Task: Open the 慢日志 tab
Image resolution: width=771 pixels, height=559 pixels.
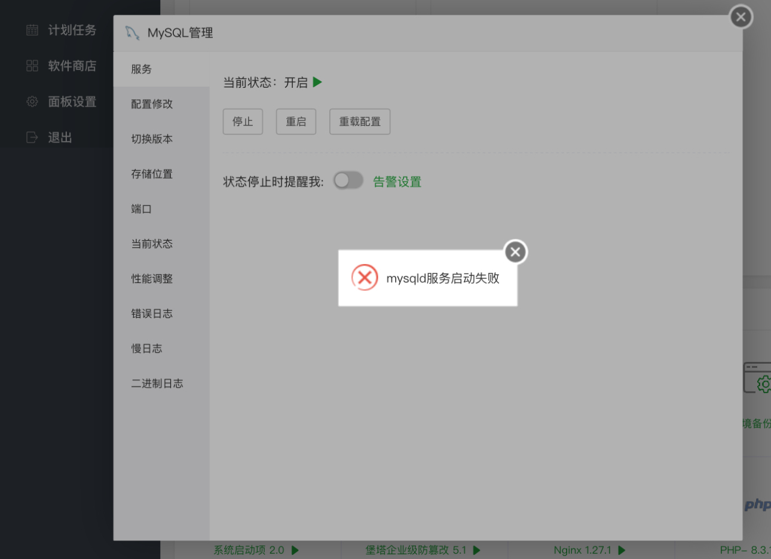Action: pyautogui.click(x=161, y=348)
